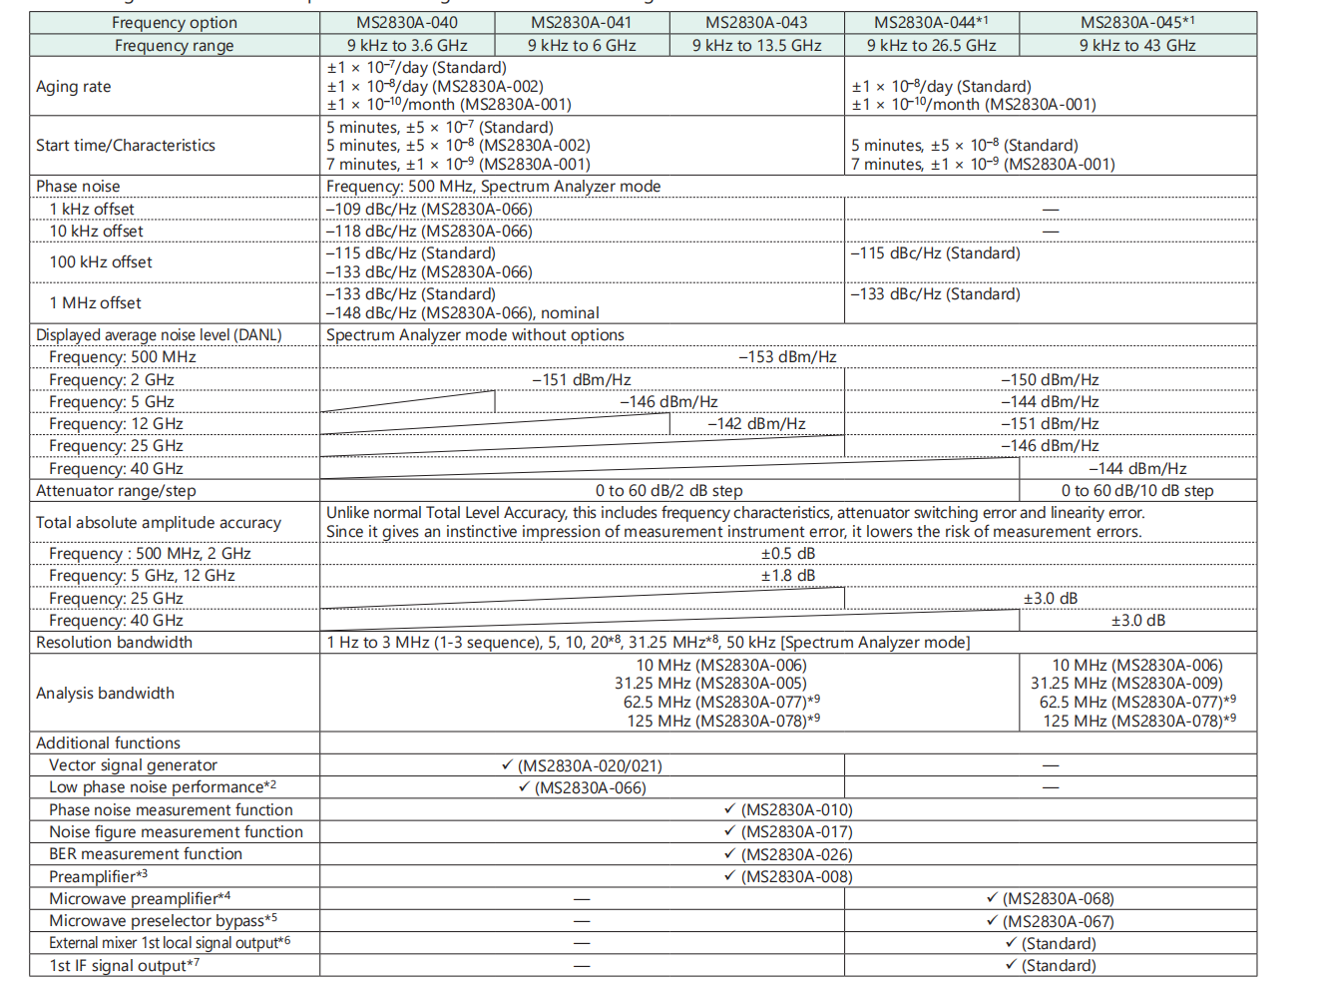Select the 'Attenuator range/step' row label
This screenshot has height=986, width=1317.
pos(116,491)
